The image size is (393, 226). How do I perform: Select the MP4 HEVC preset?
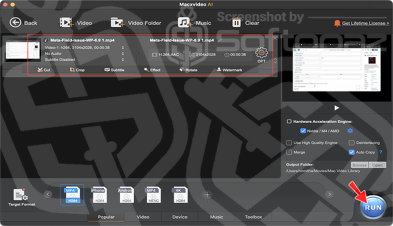tap(153, 195)
